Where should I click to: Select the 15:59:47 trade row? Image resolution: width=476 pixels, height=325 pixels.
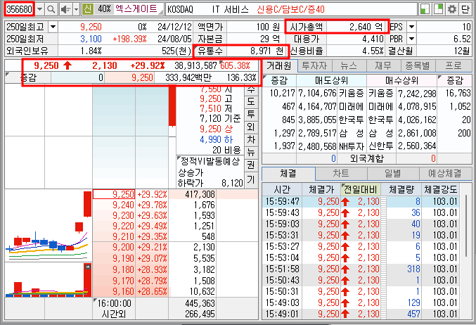361,201
